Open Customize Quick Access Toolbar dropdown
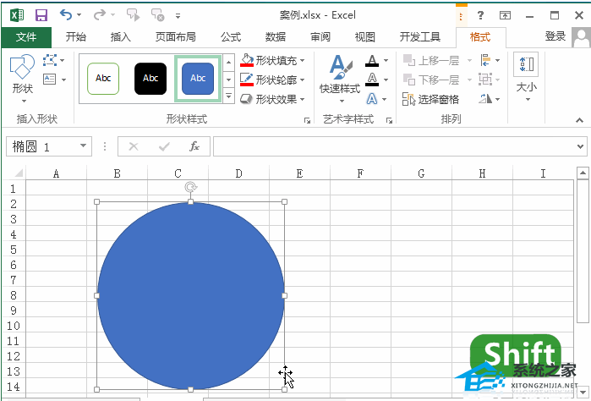Screen dimensions: 591x401 (178, 16)
